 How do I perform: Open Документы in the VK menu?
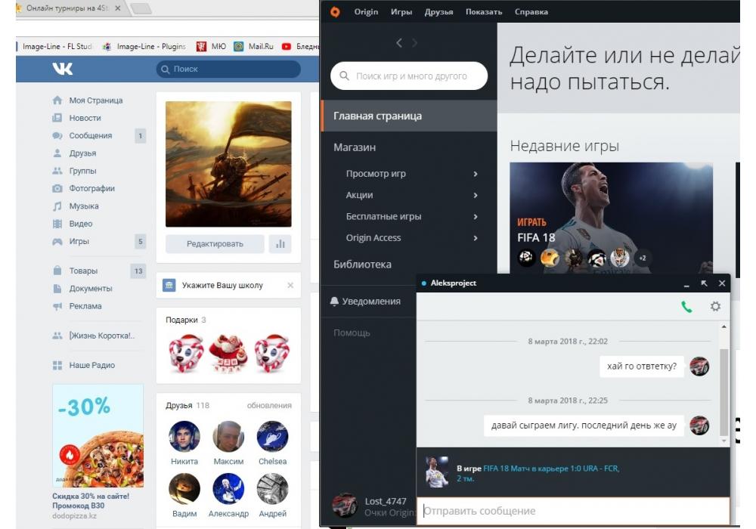(91, 289)
